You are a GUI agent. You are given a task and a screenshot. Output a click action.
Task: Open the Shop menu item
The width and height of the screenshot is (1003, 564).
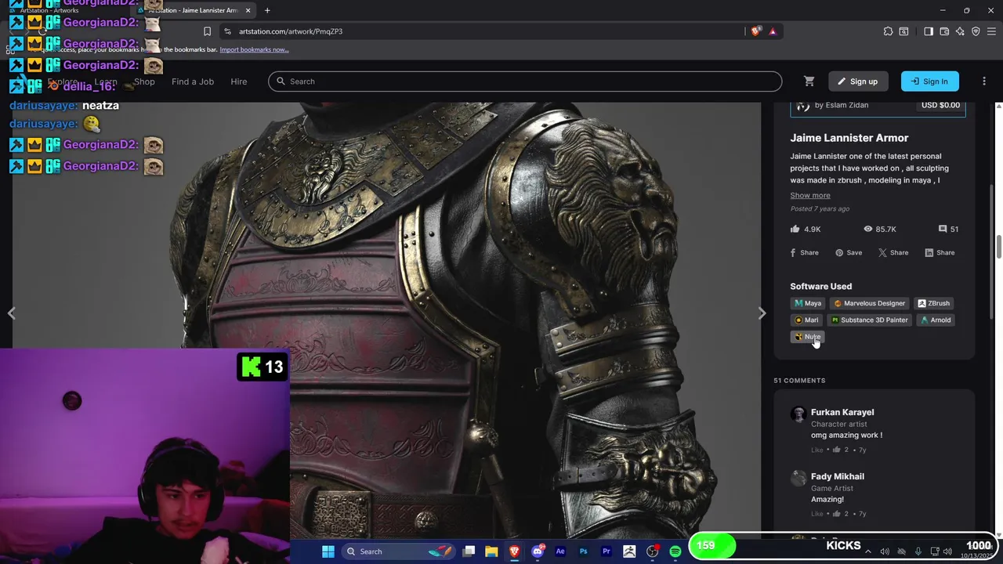[x=144, y=81]
